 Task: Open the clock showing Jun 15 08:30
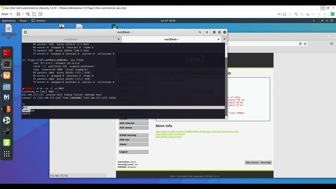pos(168,21)
